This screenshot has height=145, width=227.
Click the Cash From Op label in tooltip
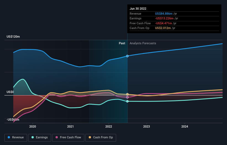[139, 28]
